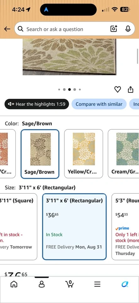The image size is (139, 303).
Task: Add item to wish list heart icon
Action: pyautogui.click(x=117, y=89)
